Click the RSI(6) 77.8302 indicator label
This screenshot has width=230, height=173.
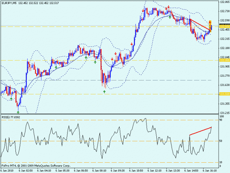[x=11, y=117]
